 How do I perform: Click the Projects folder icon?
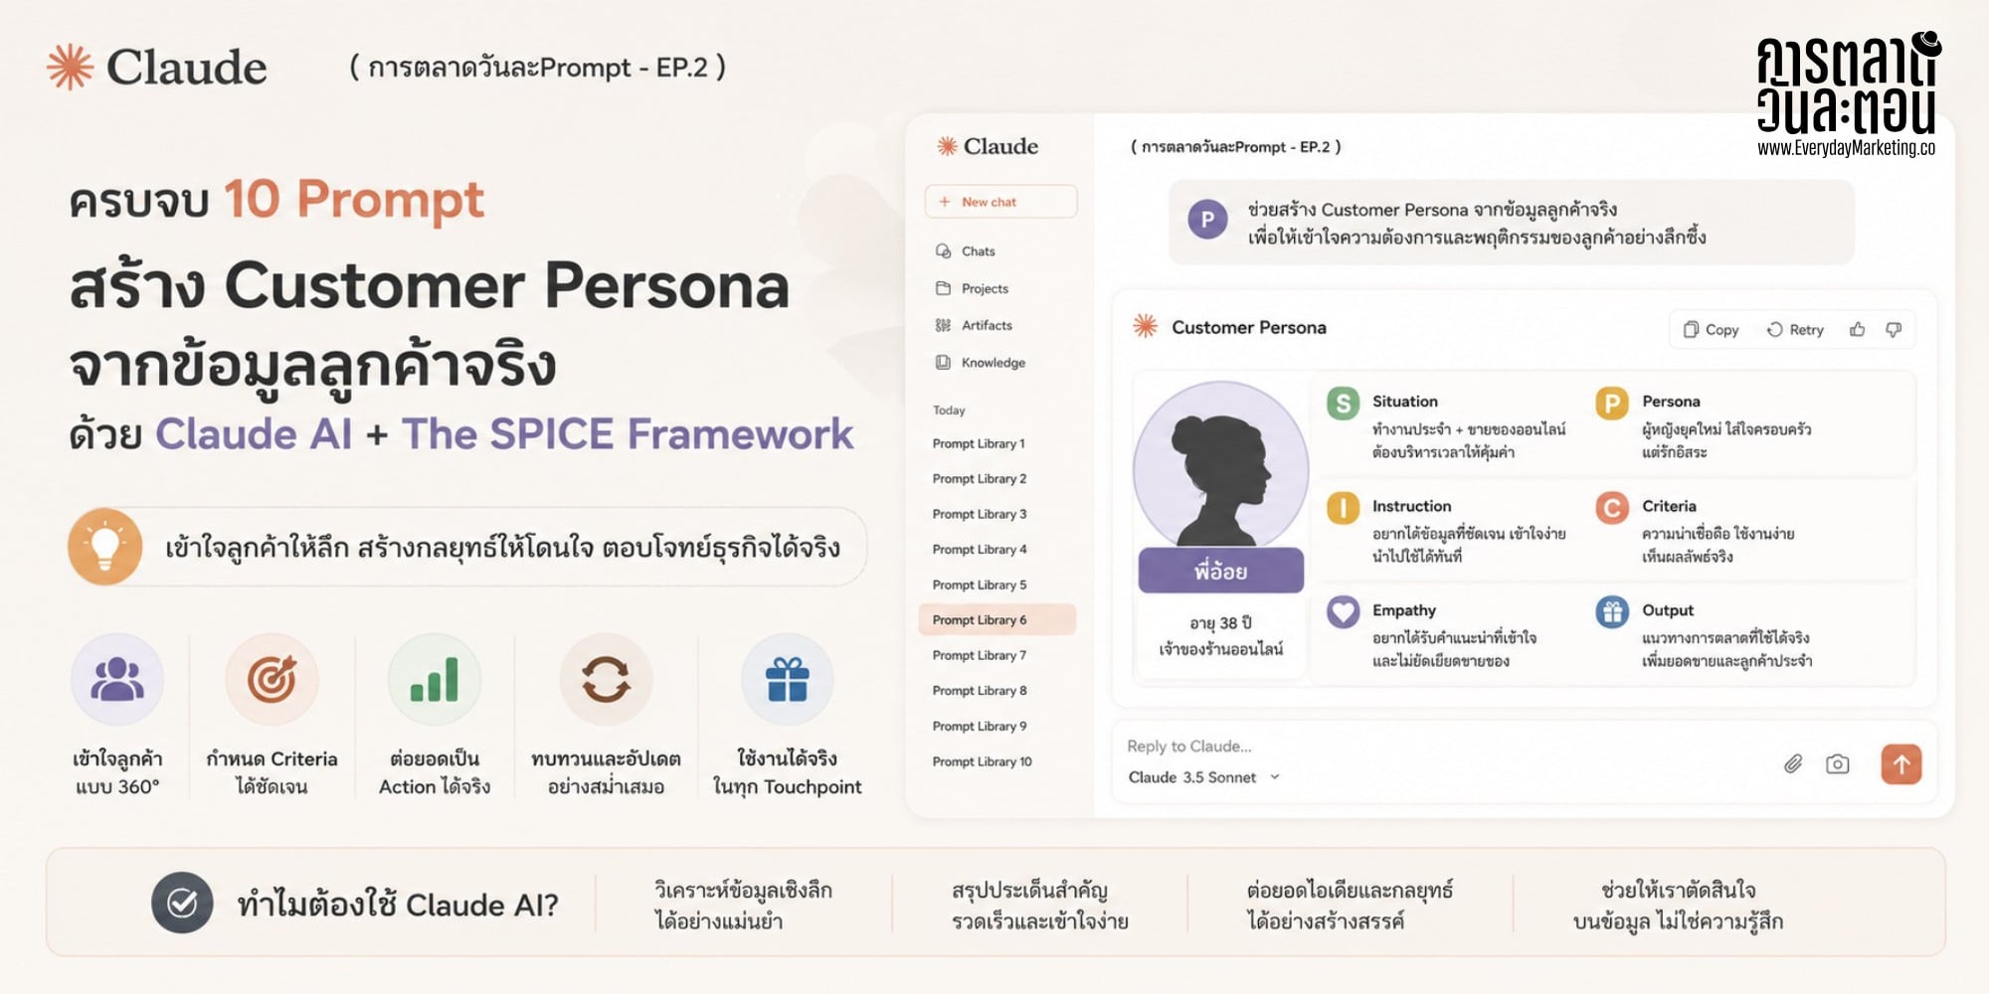(x=943, y=288)
